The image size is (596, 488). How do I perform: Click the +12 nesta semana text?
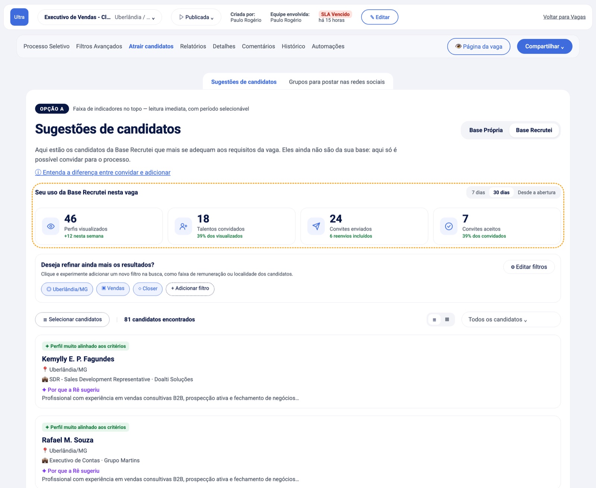[84, 236]
